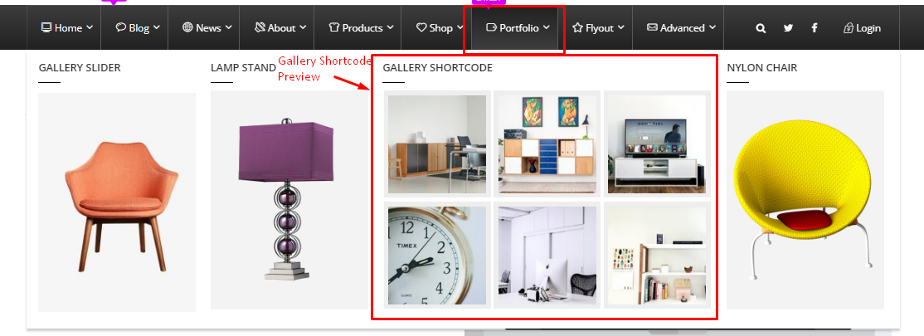The height and width of the screenshot is (336, 924).
Task: Open the Twitter icon link
Action: (x=789, y=27)
